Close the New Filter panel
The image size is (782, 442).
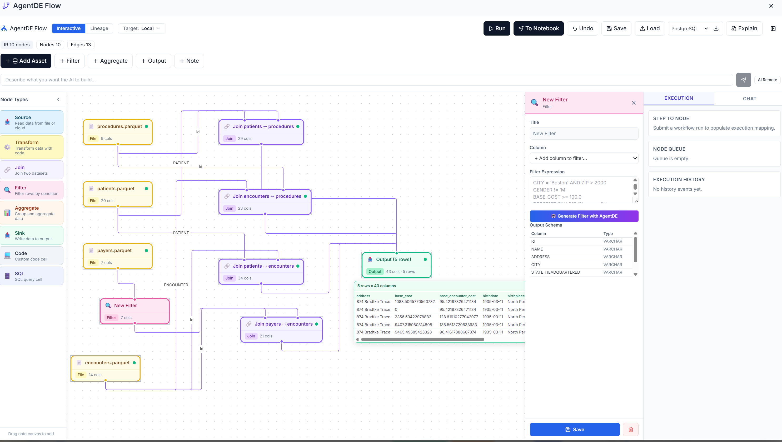(x=634, y=103)
